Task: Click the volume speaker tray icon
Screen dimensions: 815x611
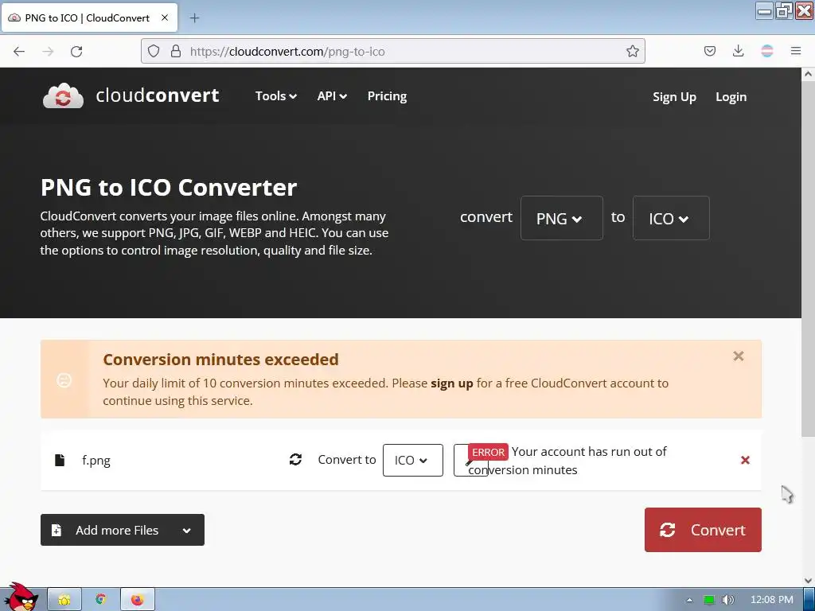Action: click(728, 600)
